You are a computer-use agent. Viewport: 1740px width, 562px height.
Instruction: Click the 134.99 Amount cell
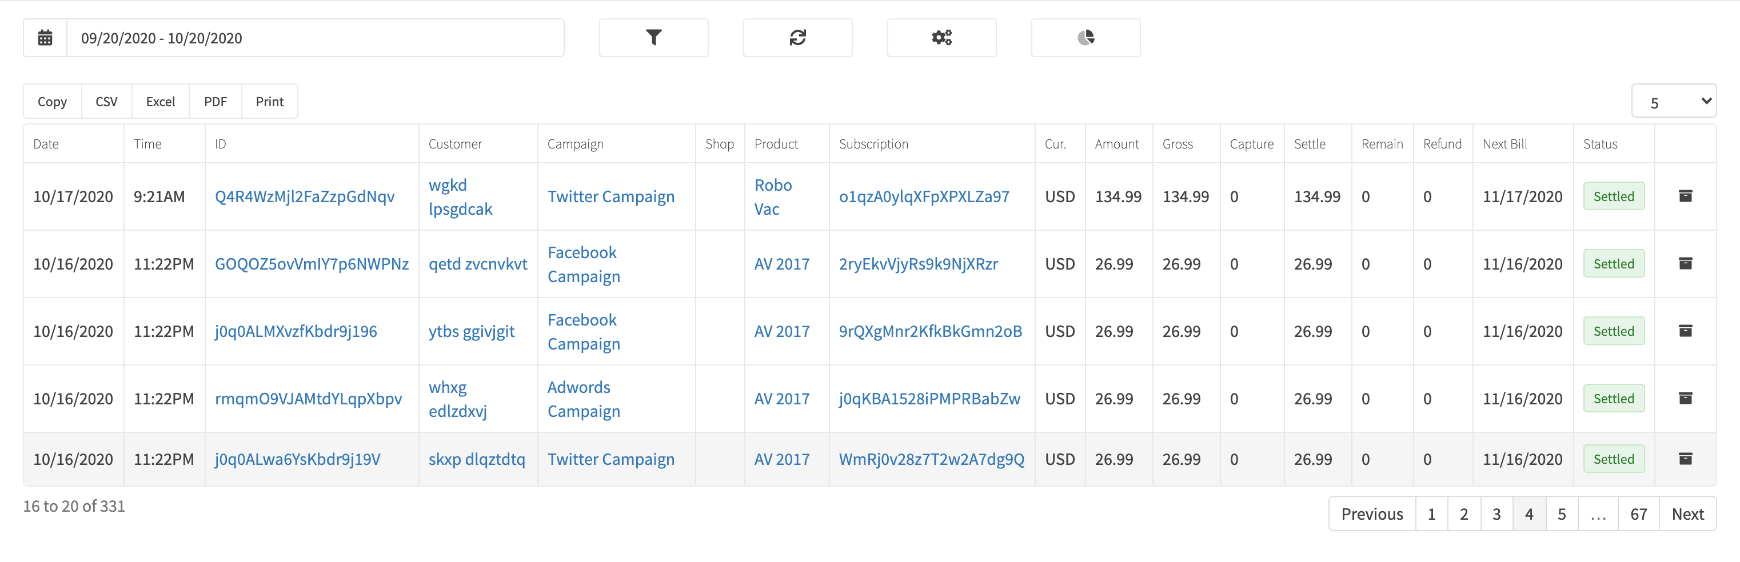tap(1118, 196)
